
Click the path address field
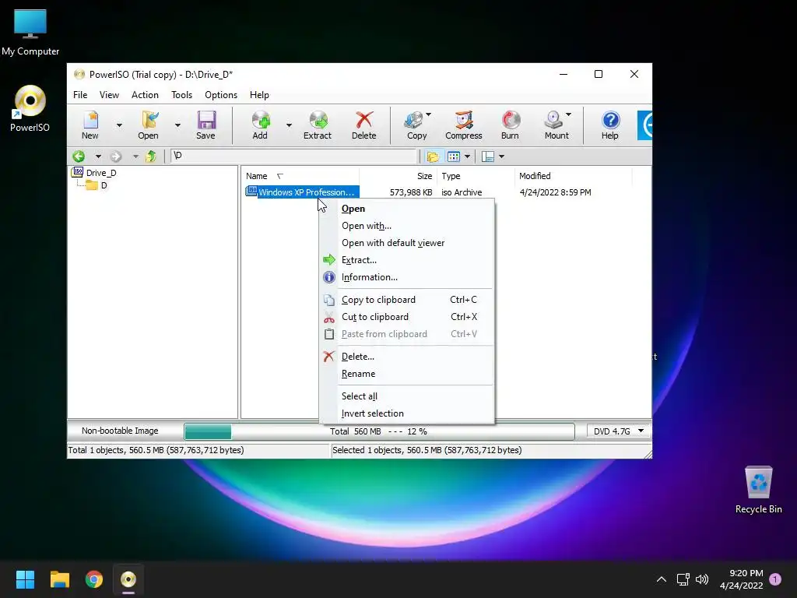[x=293, y=156]
